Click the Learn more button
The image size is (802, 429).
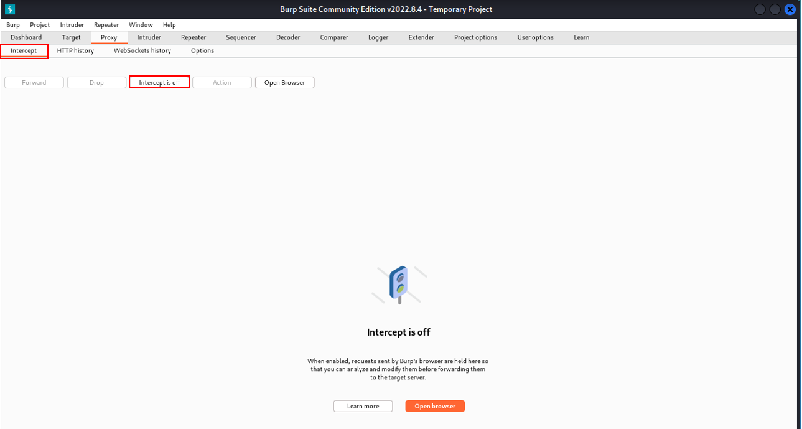[363, 406]
